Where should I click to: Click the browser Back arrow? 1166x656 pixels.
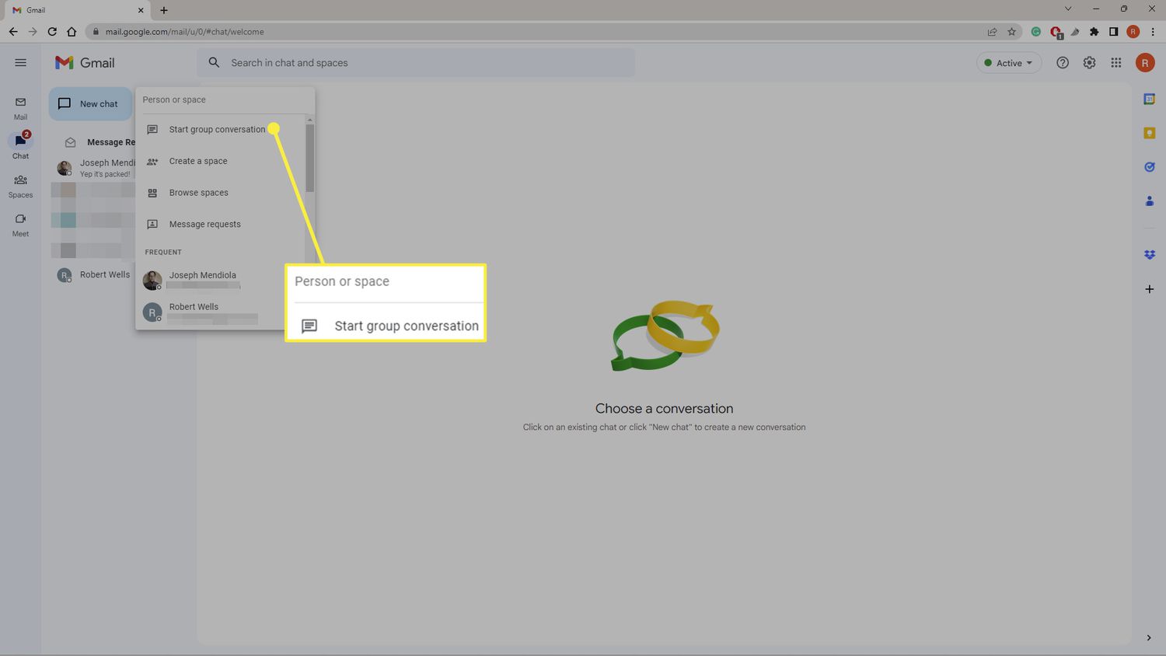[13, 32]
